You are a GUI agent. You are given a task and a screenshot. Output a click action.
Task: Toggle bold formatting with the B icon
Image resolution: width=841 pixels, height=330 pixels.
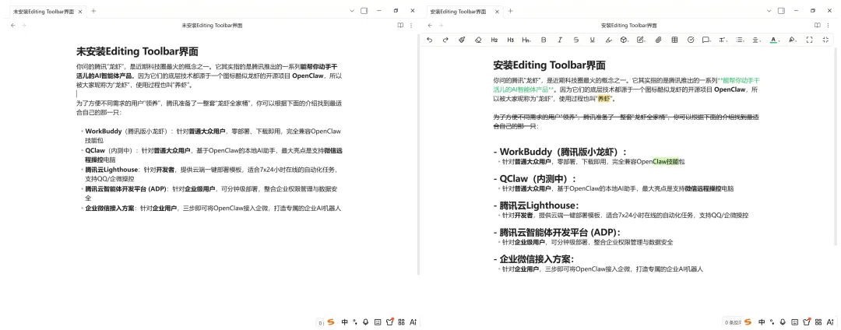tap(544, 40)
